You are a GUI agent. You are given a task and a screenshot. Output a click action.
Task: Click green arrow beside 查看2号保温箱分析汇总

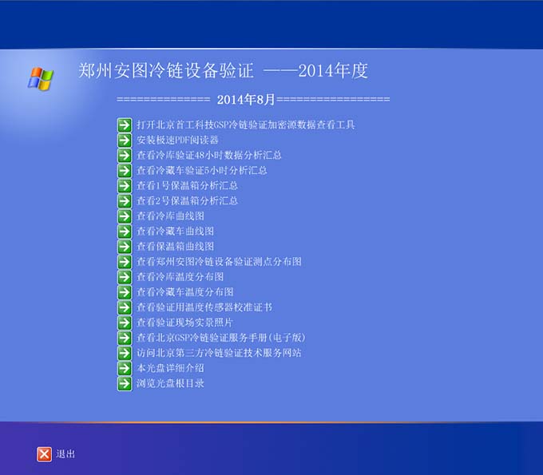[x=125, y=201]
